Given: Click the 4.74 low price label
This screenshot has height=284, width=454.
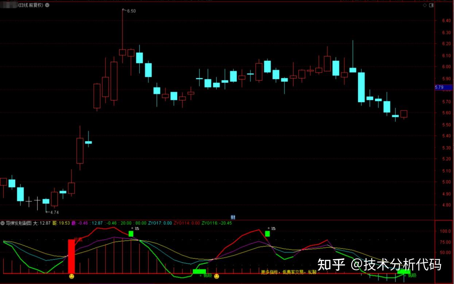Looking at the screenshot, I should [x=54, y=212].
